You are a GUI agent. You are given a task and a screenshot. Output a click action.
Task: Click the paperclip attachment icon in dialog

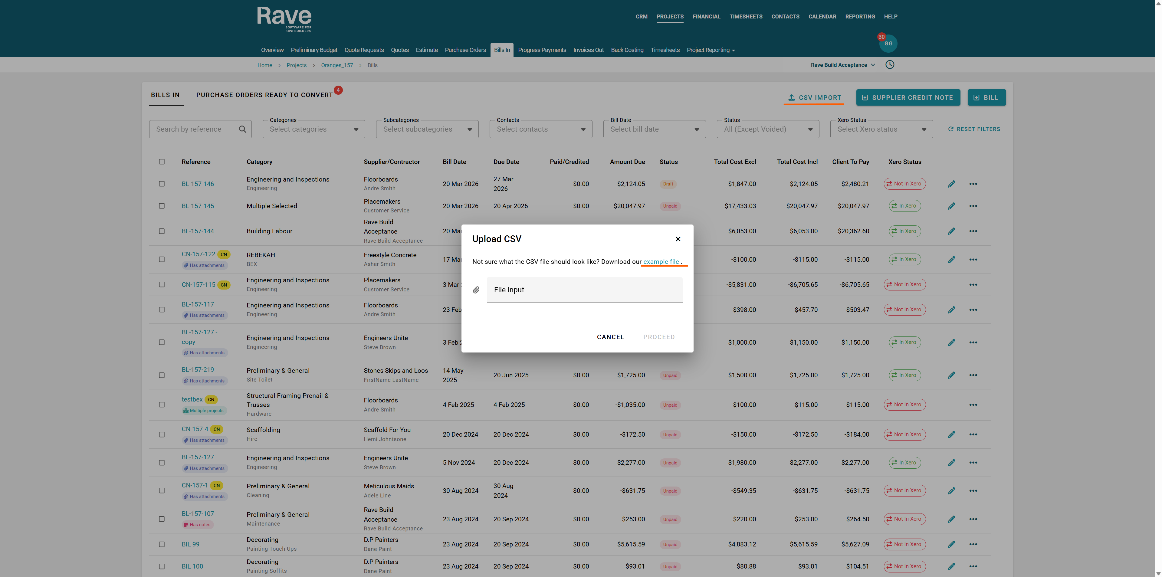pos(476,290)
